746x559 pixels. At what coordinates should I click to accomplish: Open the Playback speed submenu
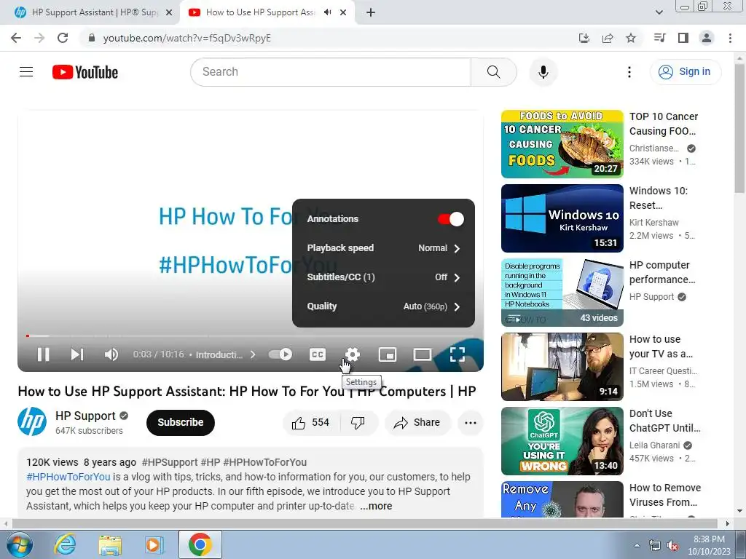point(383,248)
